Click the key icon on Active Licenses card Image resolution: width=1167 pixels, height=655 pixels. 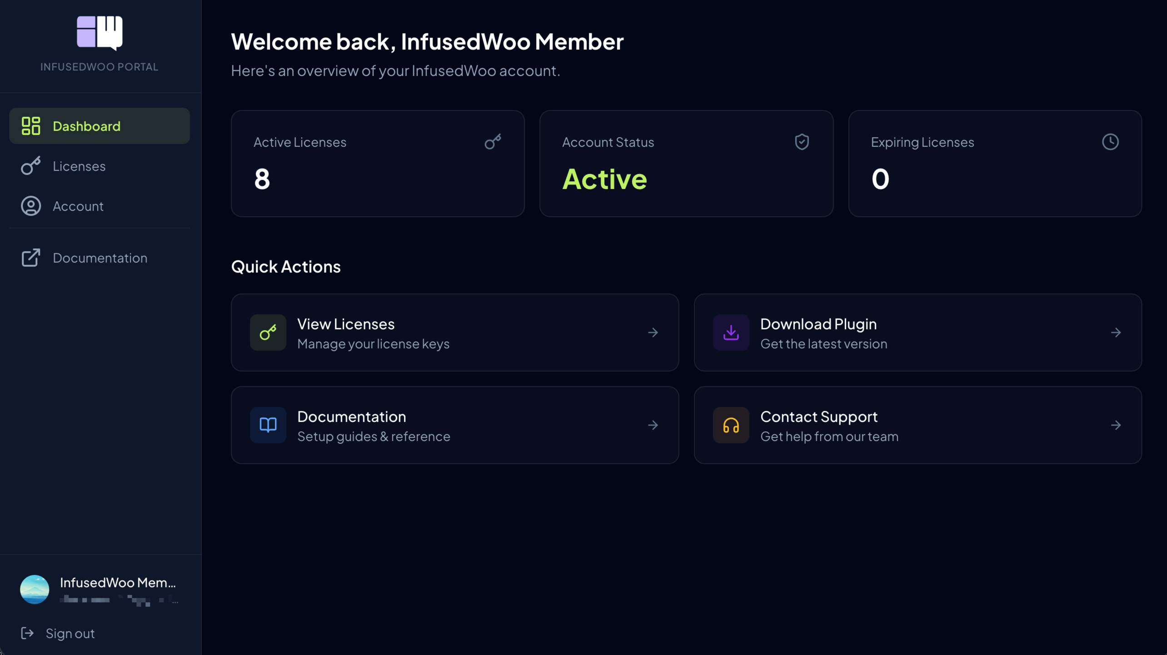[x=493, y=142]
